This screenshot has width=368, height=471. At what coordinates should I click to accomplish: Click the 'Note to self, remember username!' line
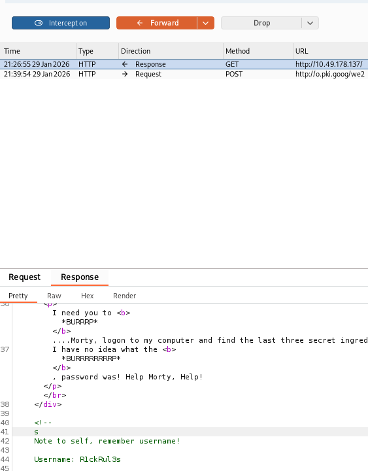coord(107,441)
